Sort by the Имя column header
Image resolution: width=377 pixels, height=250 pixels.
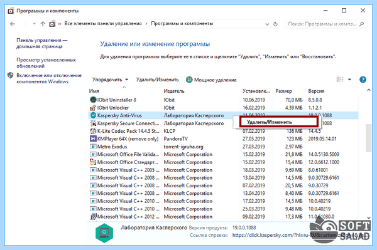click(94, 91)
